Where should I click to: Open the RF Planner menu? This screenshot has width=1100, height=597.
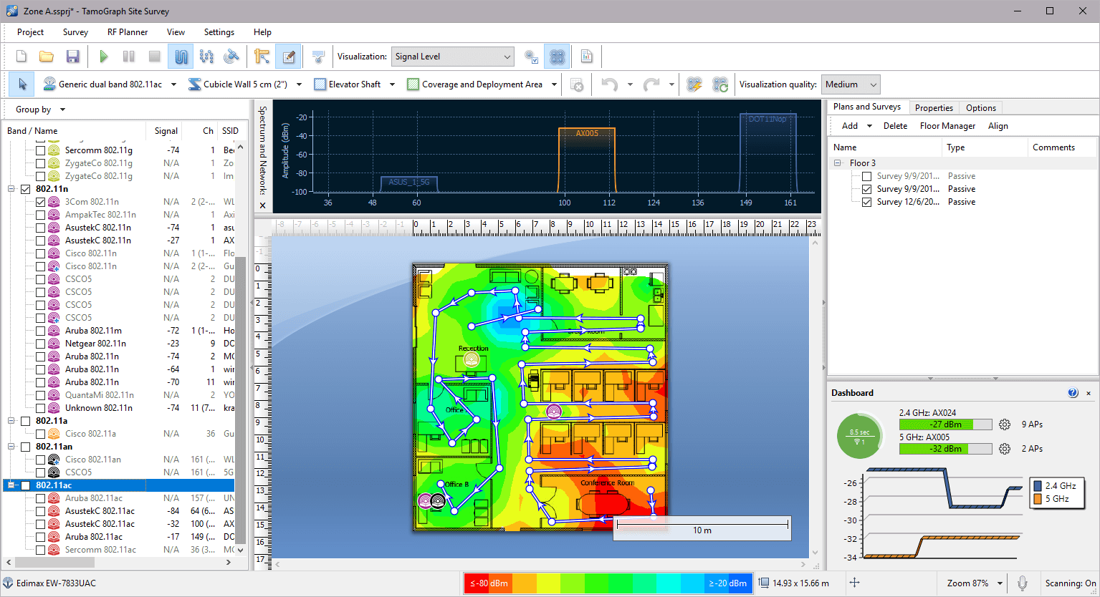click(127, 31)
